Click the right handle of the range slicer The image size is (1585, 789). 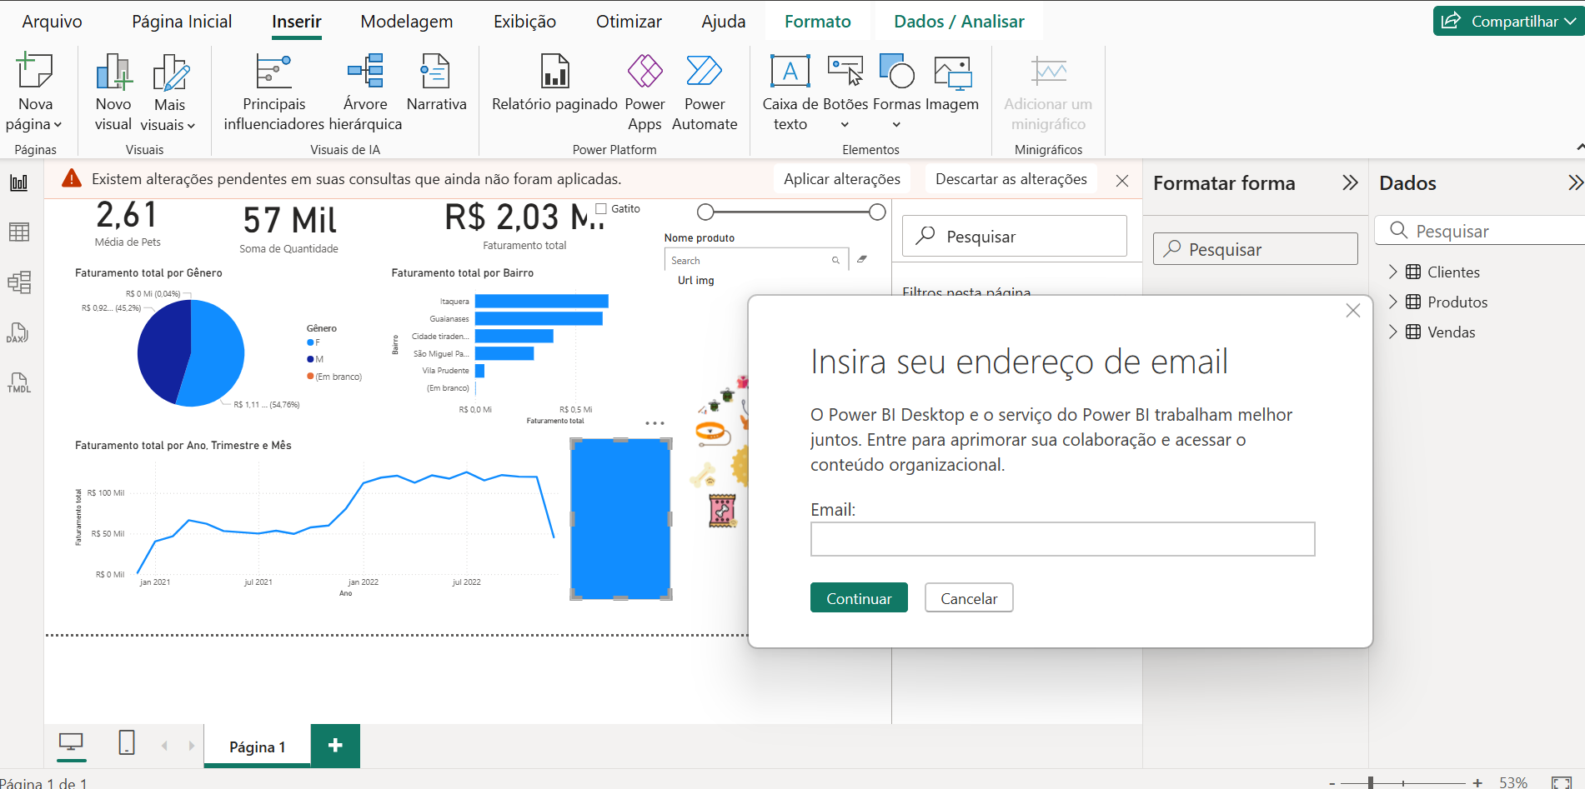pyautogui.click(x=877, y=212)
